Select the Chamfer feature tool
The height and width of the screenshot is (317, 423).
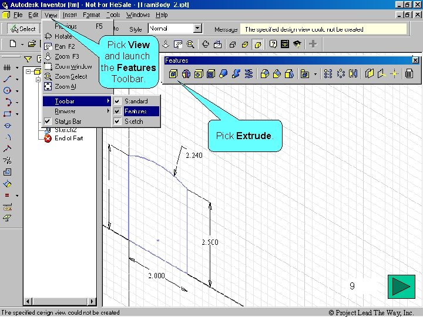277,73
